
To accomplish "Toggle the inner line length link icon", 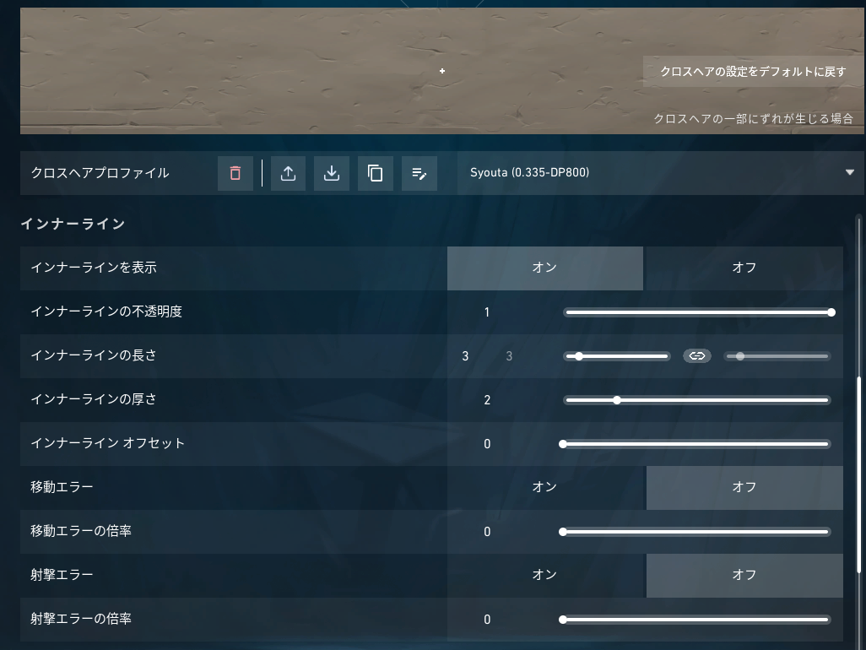I will [697, 356].
